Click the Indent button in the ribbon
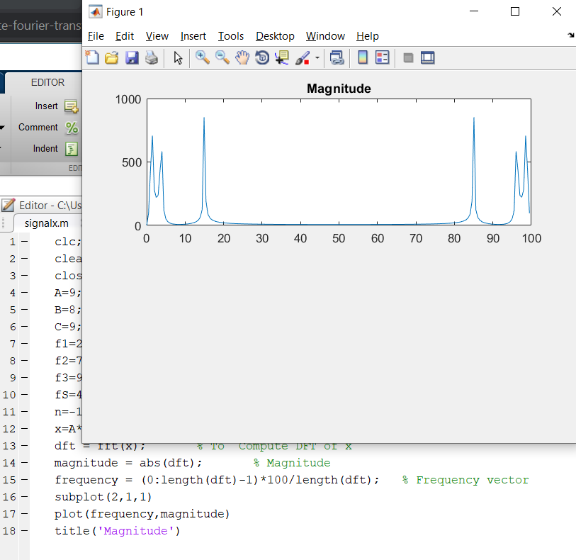This screenshot has height=560, width=576. 72,149
